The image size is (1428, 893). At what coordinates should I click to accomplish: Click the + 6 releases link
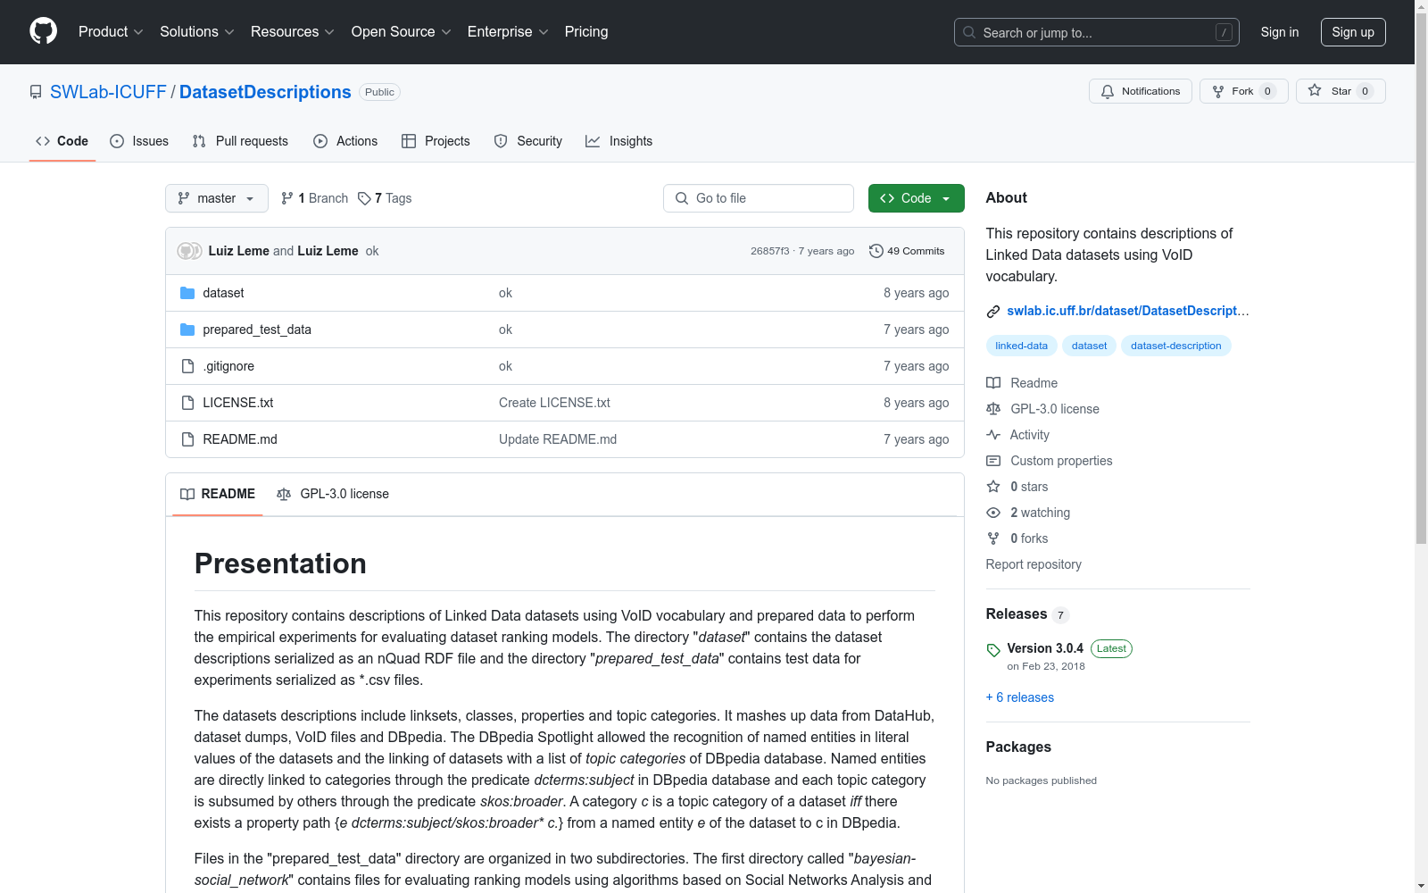[1020, 697]
